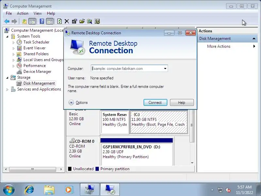Screen dimensions: 261x196
Task: Toggle Show/Hide Console Tree toolbar icon
Action: [x=32, y=21]
